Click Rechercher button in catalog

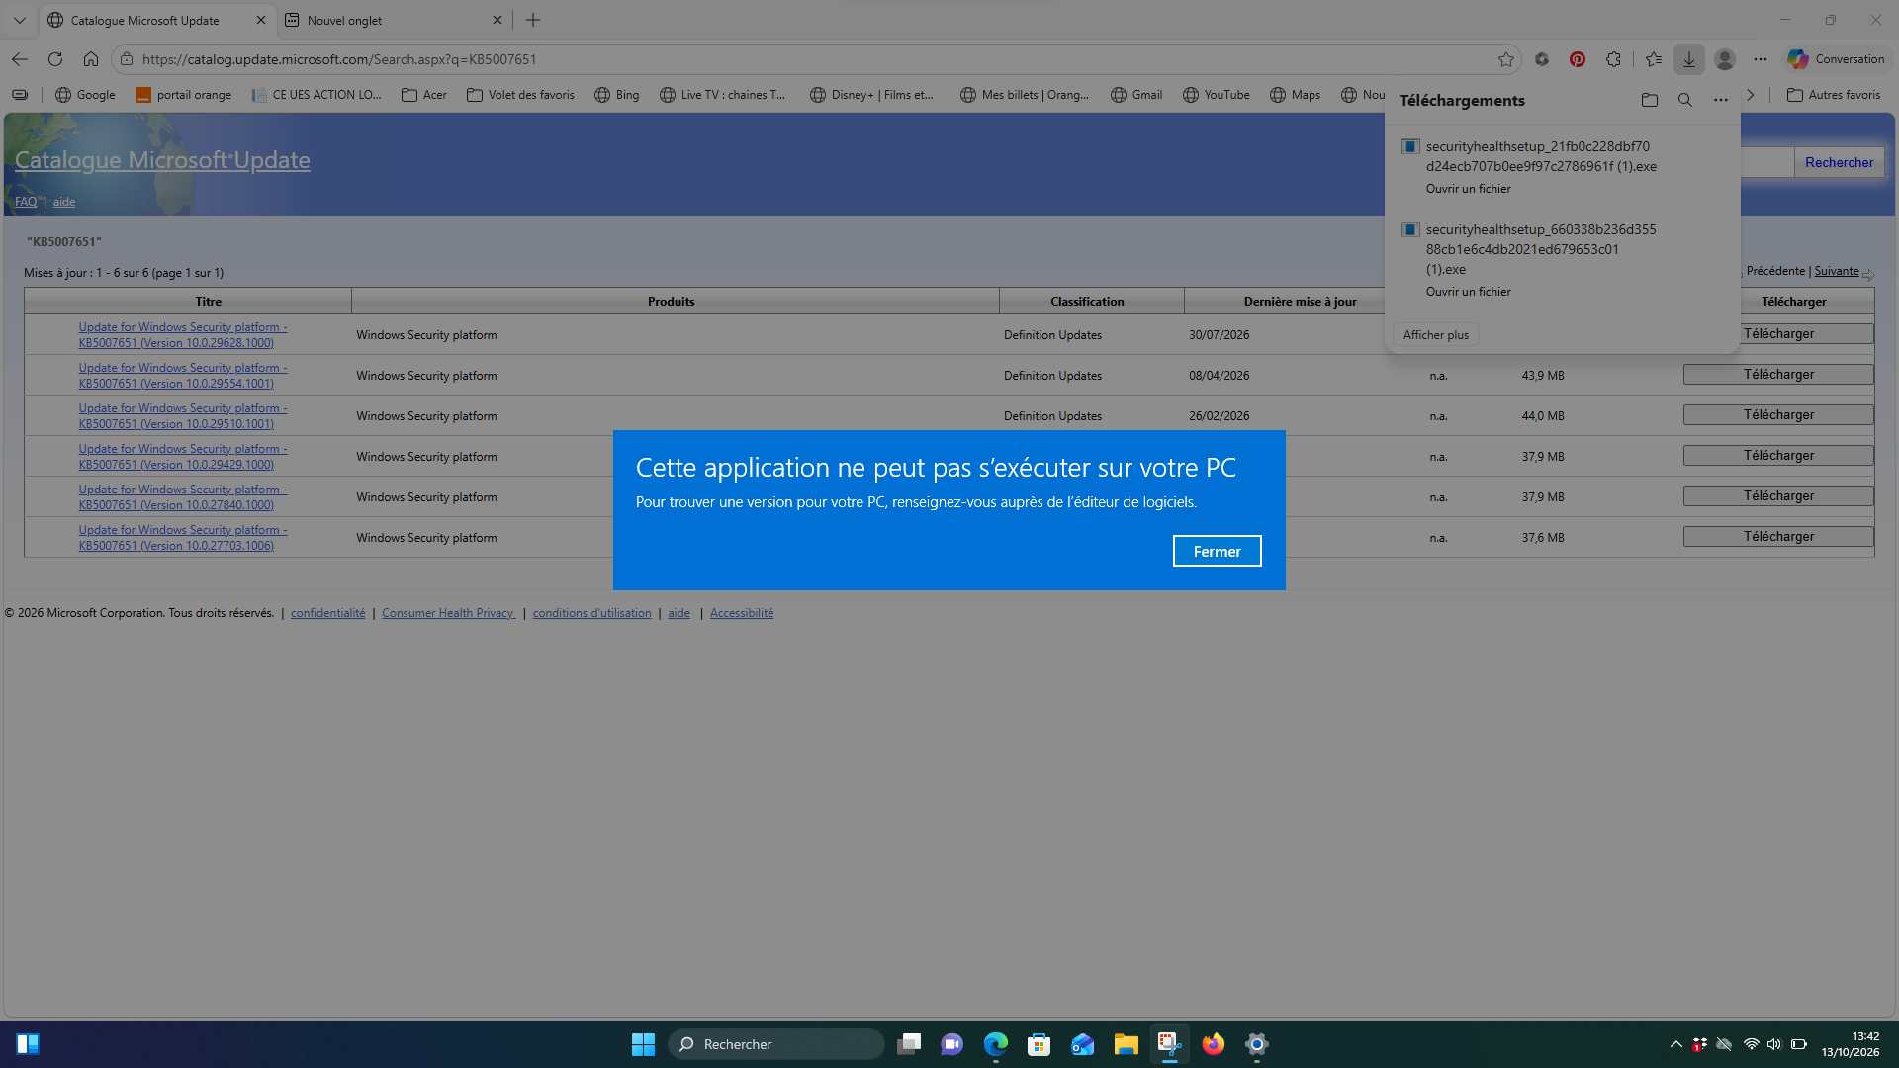(x=1839, y=162)
